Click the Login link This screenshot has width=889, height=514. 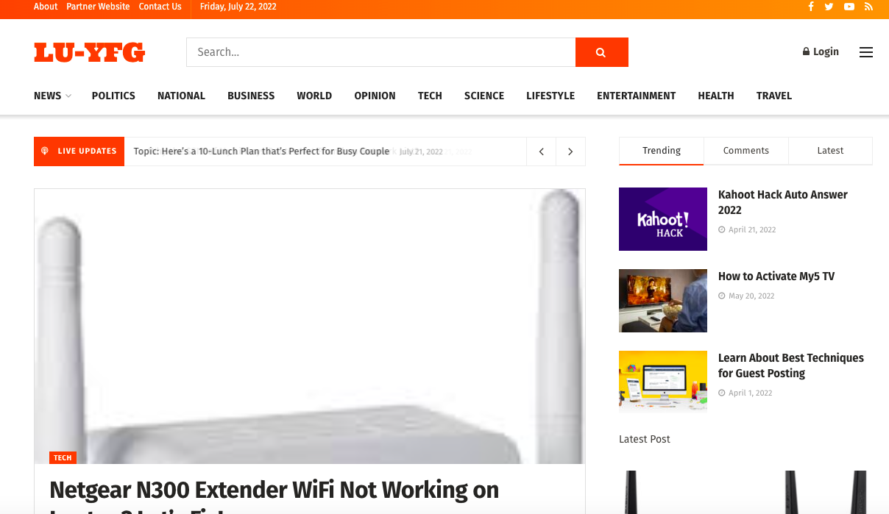pyautogui.click(x=821, y=51)
